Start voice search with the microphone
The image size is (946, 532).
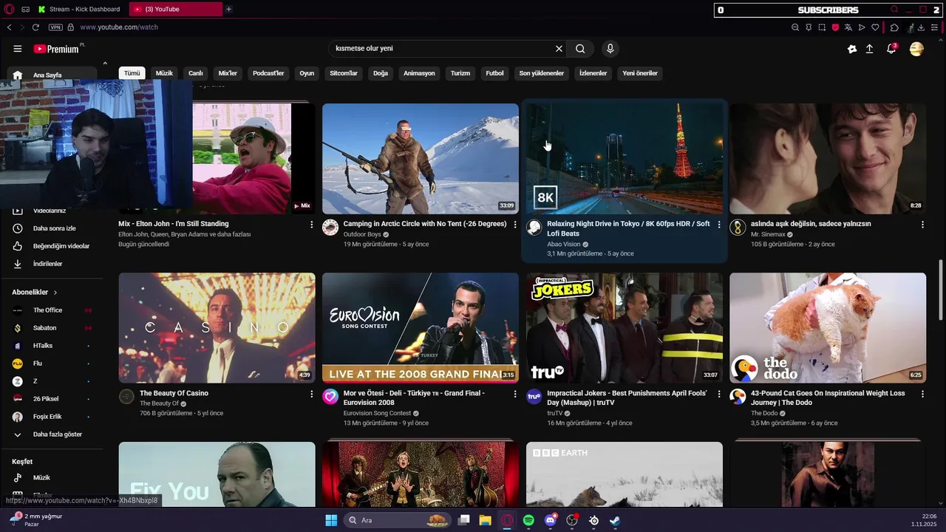pos(610,49)
